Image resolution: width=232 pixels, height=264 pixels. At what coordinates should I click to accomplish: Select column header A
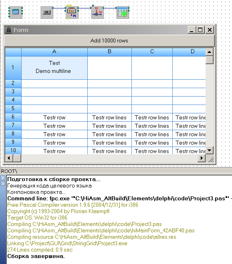point(54,52)
